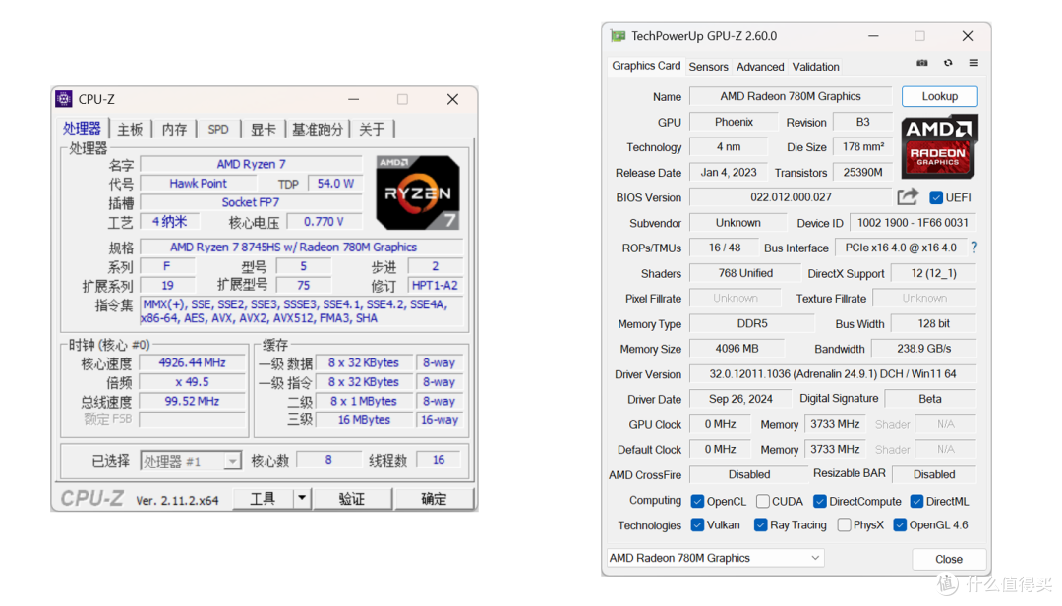Click the question mark next to Bus Interface
The height and width of the screenshot is (606, 1062).
(973, 248)
